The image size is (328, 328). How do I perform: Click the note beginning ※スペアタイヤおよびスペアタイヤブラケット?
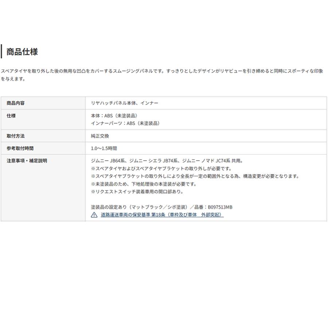(161, 168)
